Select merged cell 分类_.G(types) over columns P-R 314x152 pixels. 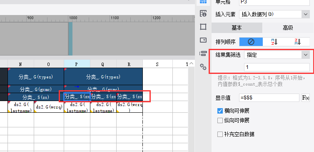(x=103, y=76)
